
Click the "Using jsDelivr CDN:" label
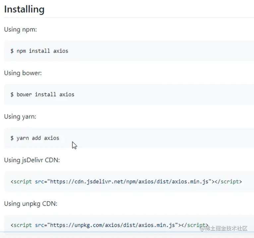[32, 160]
